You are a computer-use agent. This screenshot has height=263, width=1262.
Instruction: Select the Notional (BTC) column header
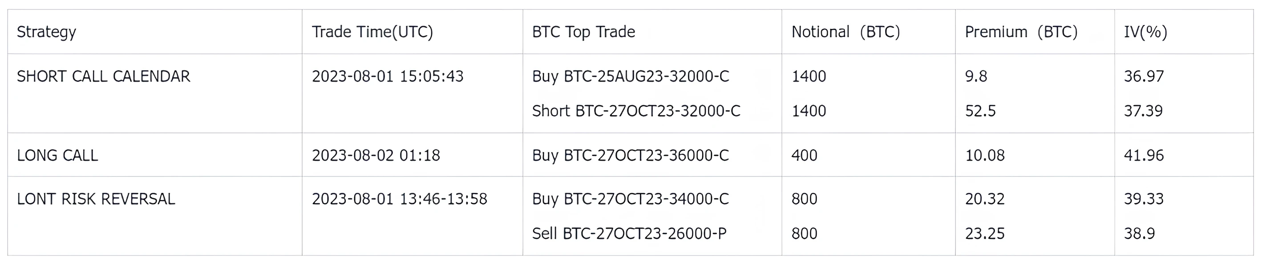[845, 32]
